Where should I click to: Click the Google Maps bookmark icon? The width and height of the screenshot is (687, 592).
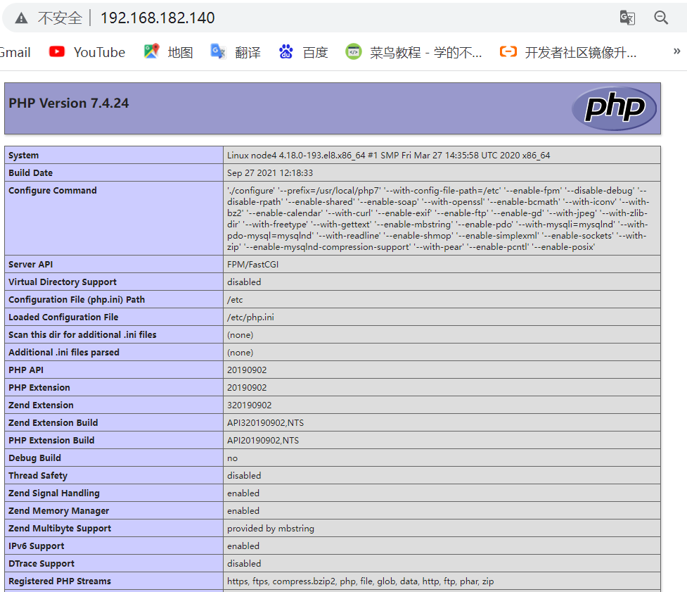pos(151,52)
